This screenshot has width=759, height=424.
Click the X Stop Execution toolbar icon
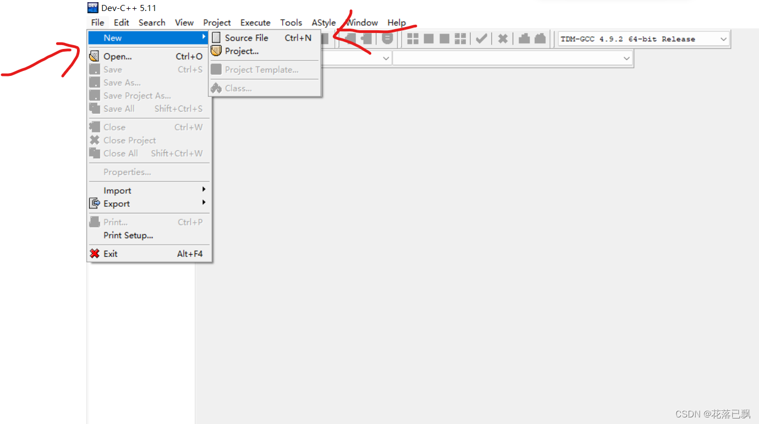pyautogui.click(x=503, y=38)
